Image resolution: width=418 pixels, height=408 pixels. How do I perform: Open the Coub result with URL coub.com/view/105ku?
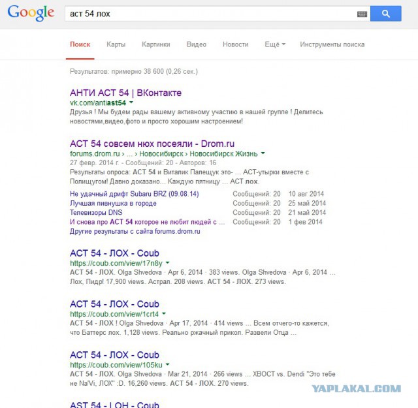click(x=114, y=355)
